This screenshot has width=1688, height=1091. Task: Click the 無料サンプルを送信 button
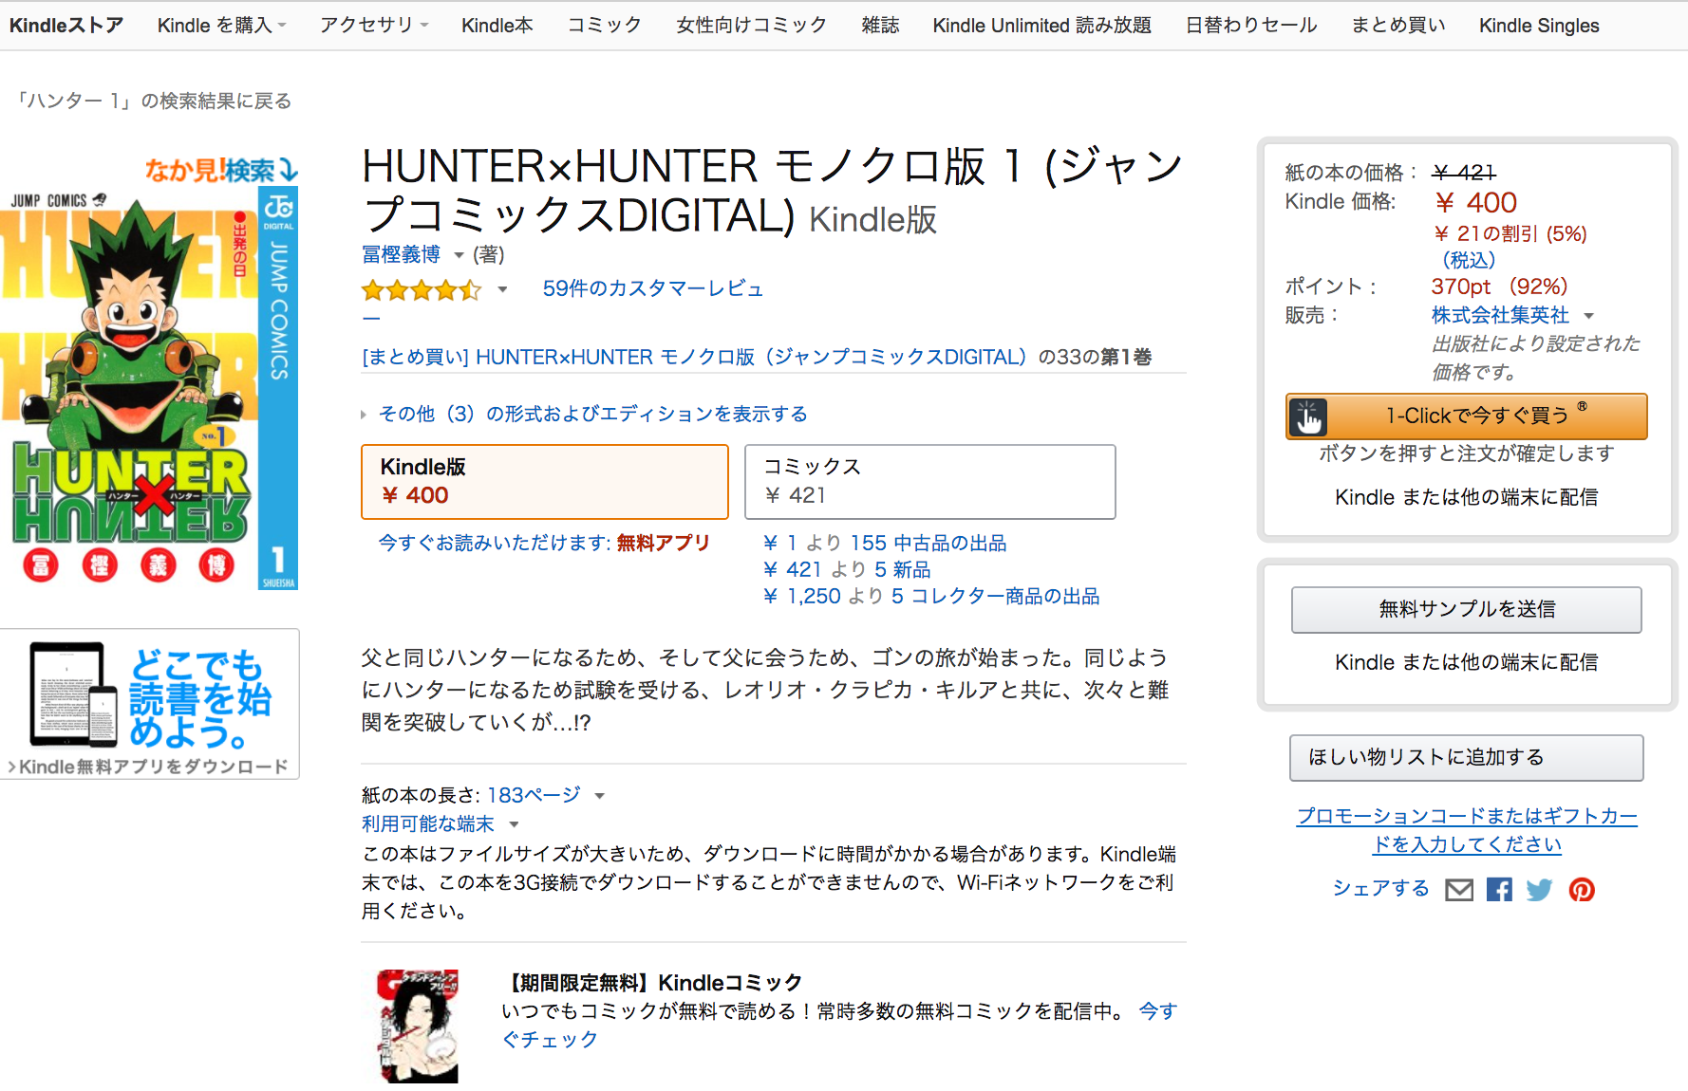(1467, 609)
